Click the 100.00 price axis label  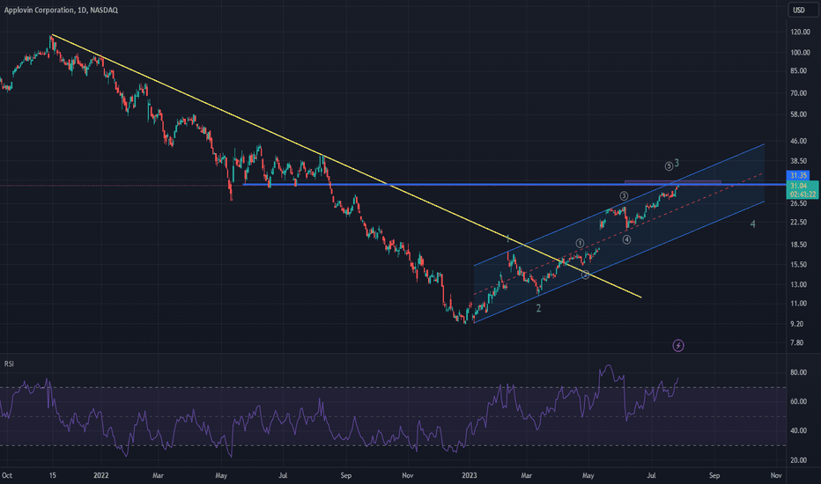coord(800,53)
